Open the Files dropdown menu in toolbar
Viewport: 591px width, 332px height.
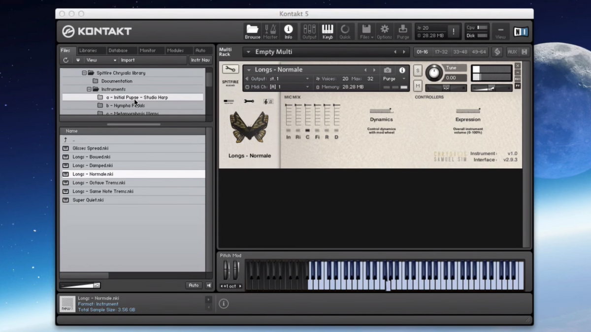click(366, 31)
